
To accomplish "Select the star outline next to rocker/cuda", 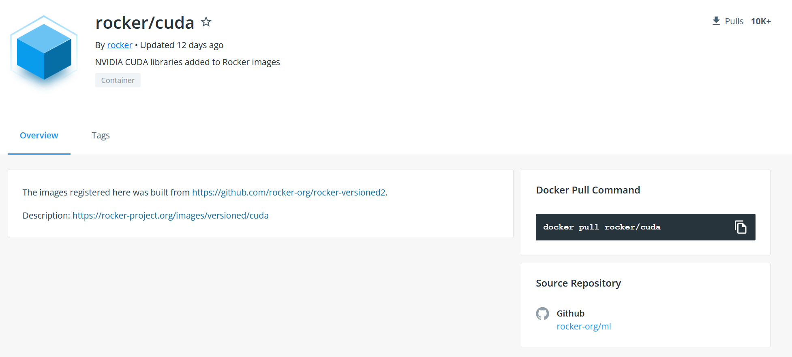I will click(206, 22).
